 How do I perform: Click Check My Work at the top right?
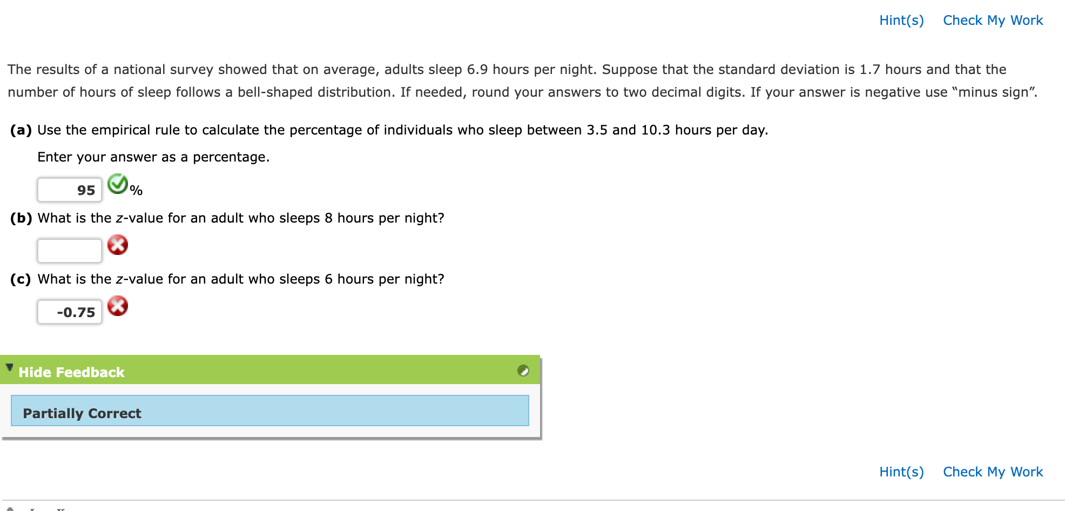point(993,20)
